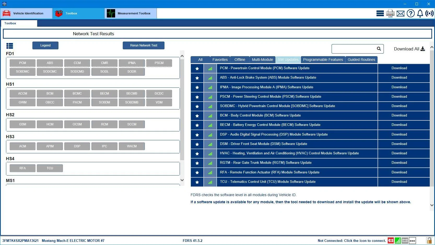Image resolution: width=435 pixels, height=245 pixels.
Task: Toggle favorite star for PCM Software Update
Action: [x=197, y=68]
